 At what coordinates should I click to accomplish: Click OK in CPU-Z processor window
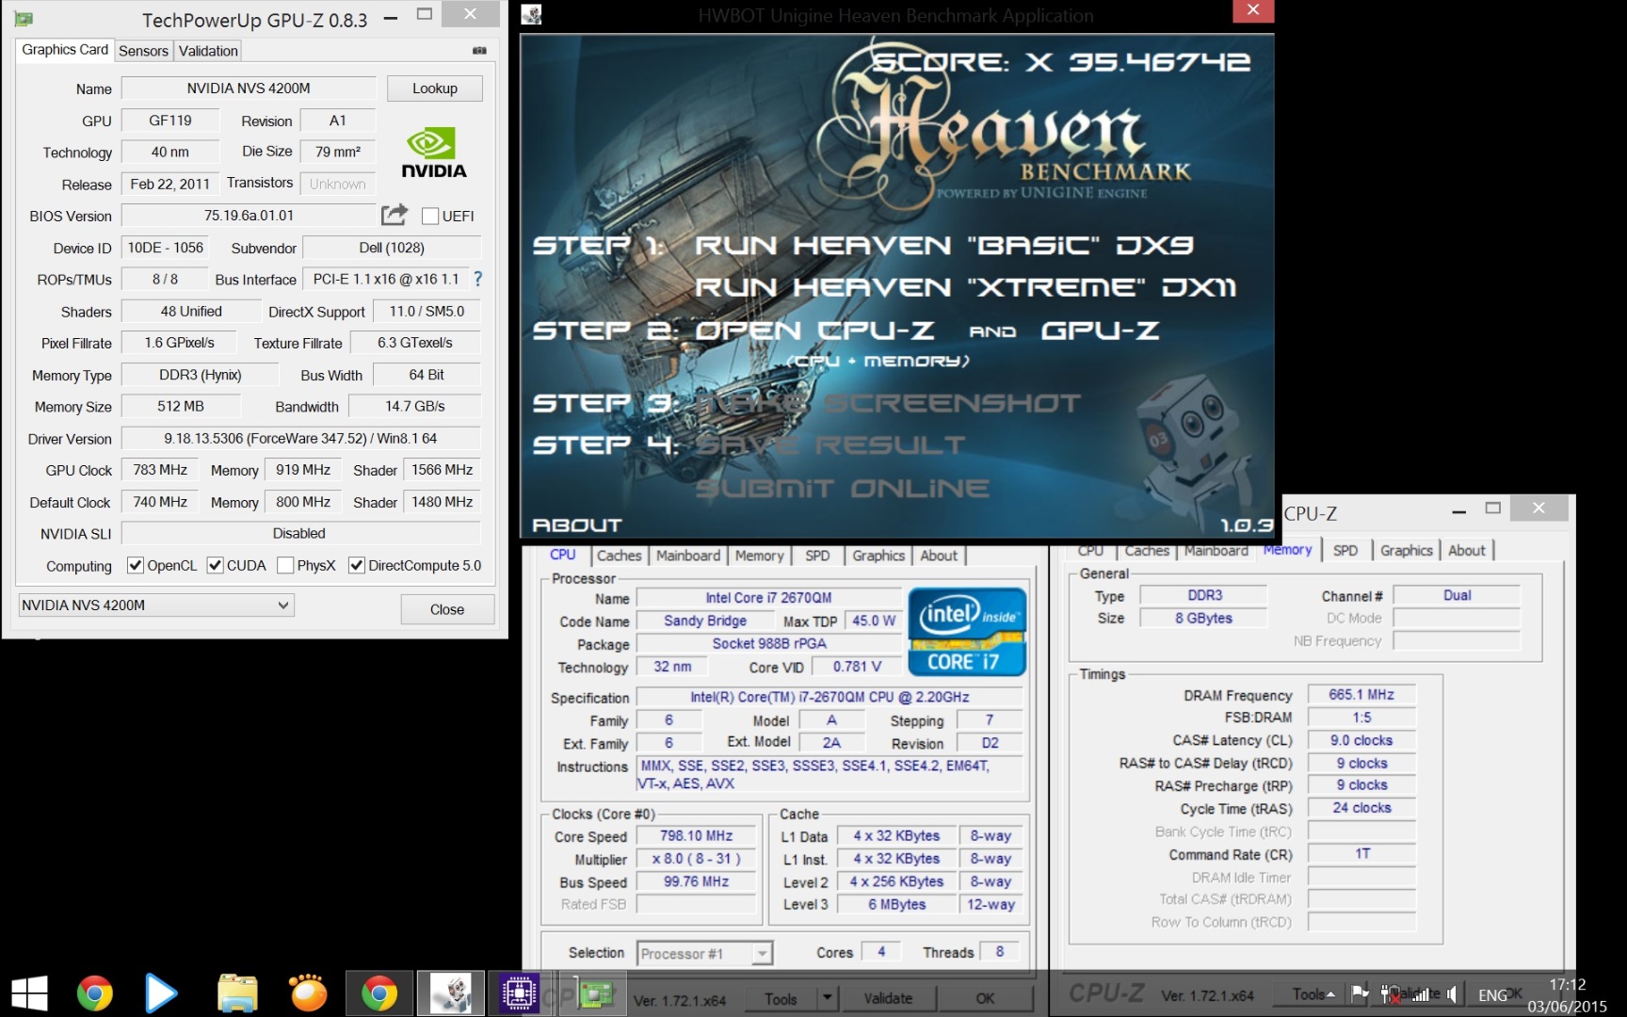pyautogui.click(x=985, y=998)
